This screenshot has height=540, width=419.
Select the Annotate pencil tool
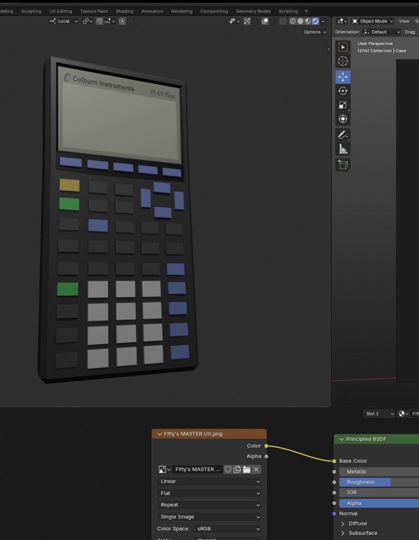tap(343, 135)
